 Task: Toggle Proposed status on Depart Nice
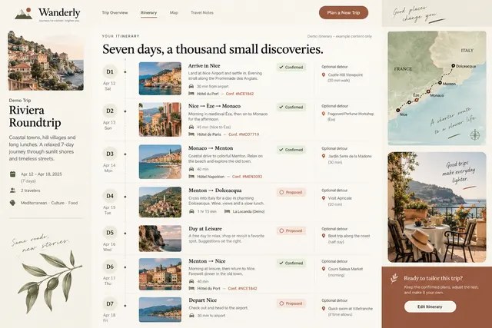coord(291,303)
